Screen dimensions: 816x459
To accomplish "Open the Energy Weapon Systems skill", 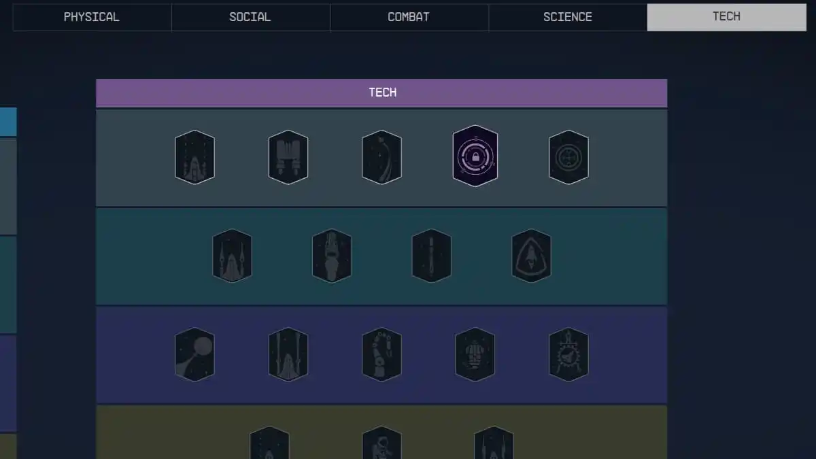I will pos(232,255).
